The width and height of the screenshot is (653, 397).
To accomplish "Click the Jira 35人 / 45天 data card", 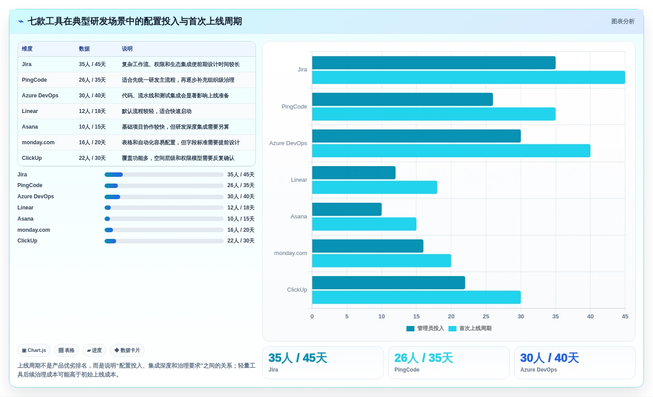I will click(x=323, y=363).
